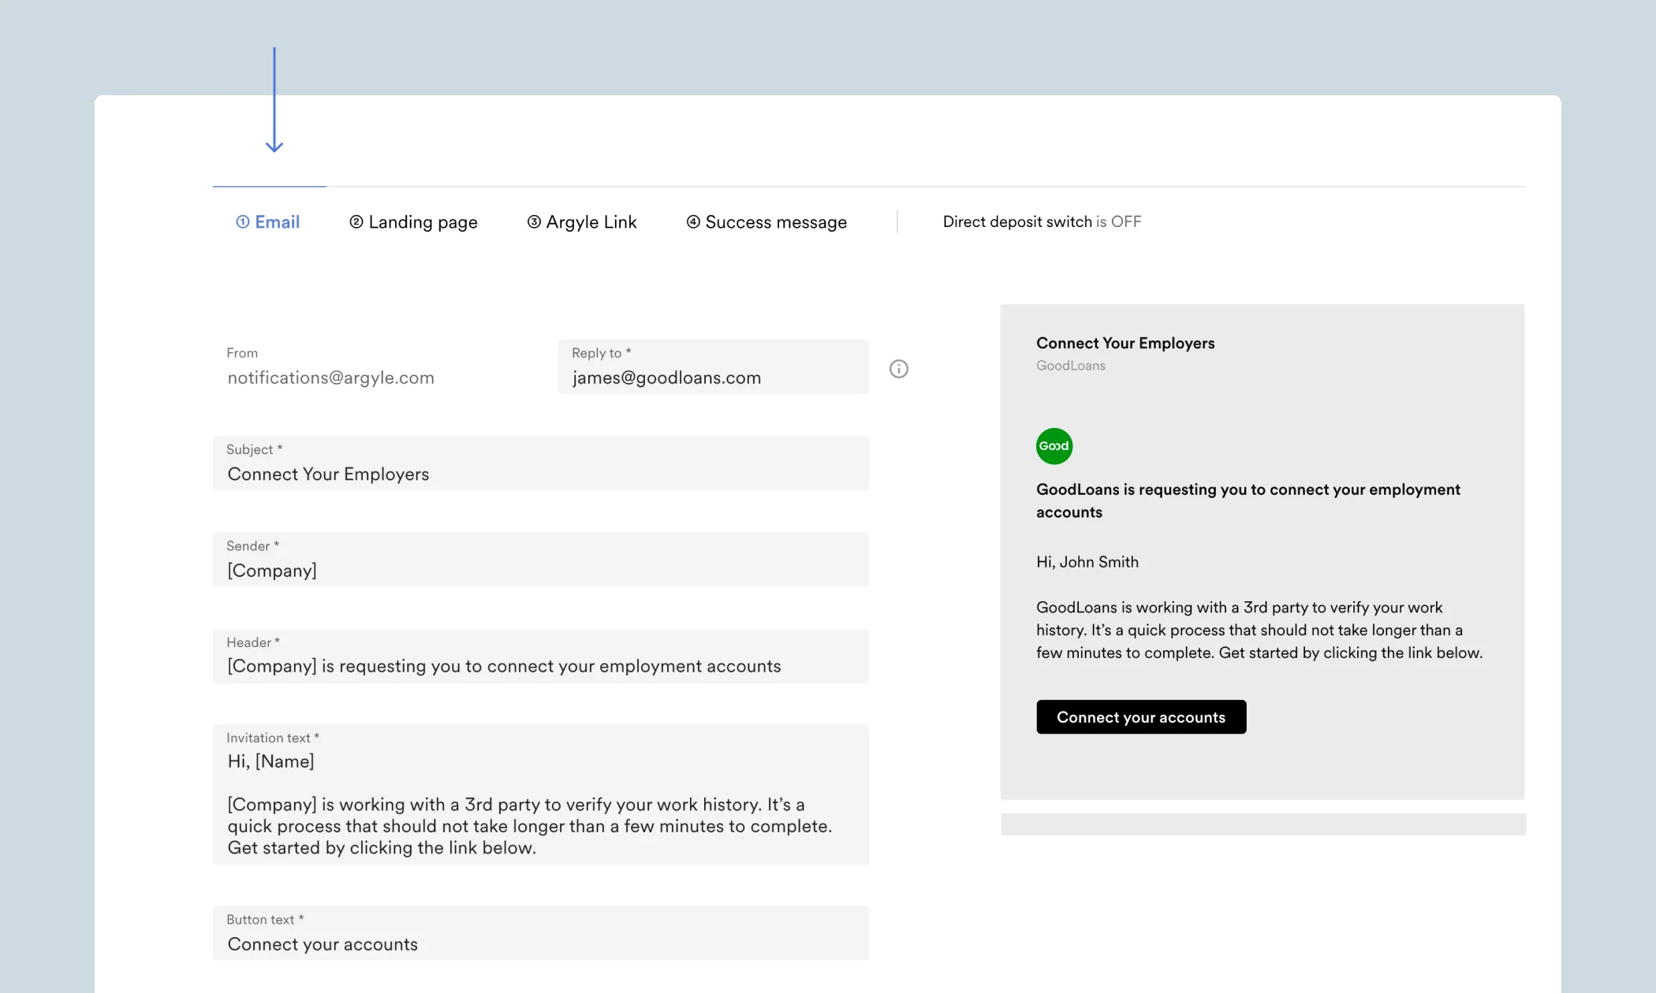Click the Direct deposit switch is OFF status
The image size is (1656, 993).
(x=1042, y=222)
